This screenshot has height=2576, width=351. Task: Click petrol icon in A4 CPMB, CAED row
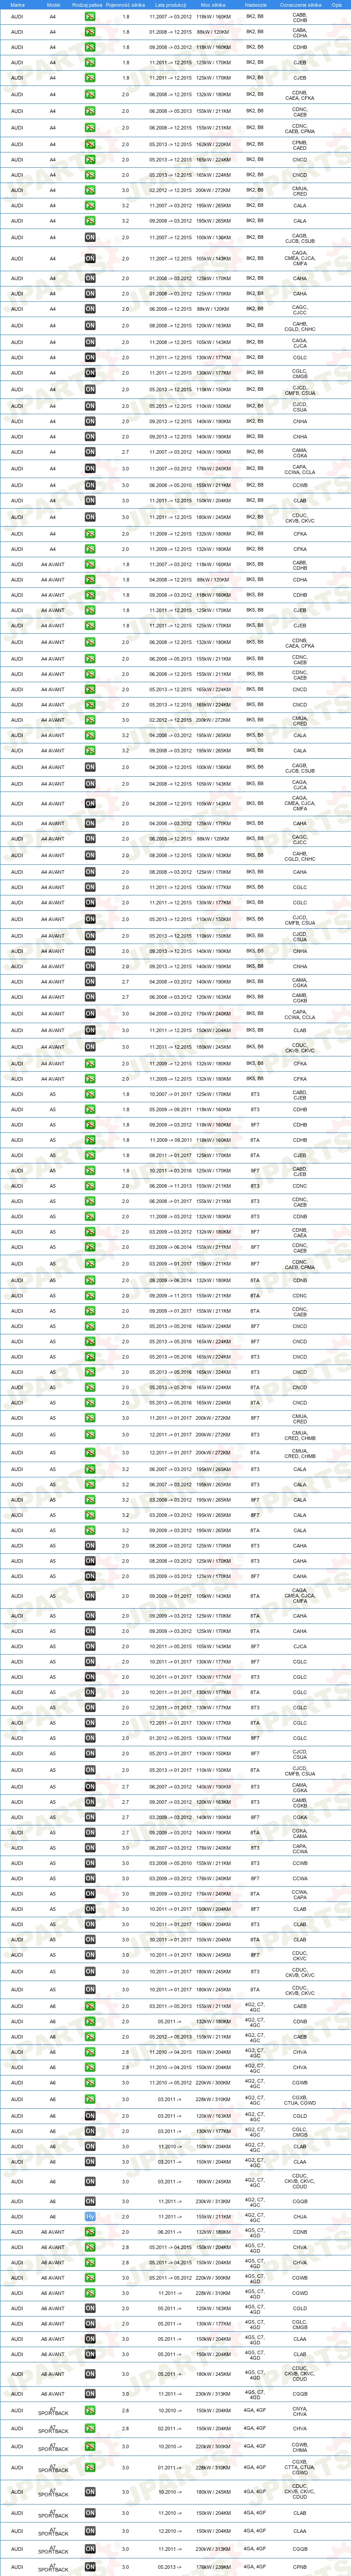pos(90,144)
